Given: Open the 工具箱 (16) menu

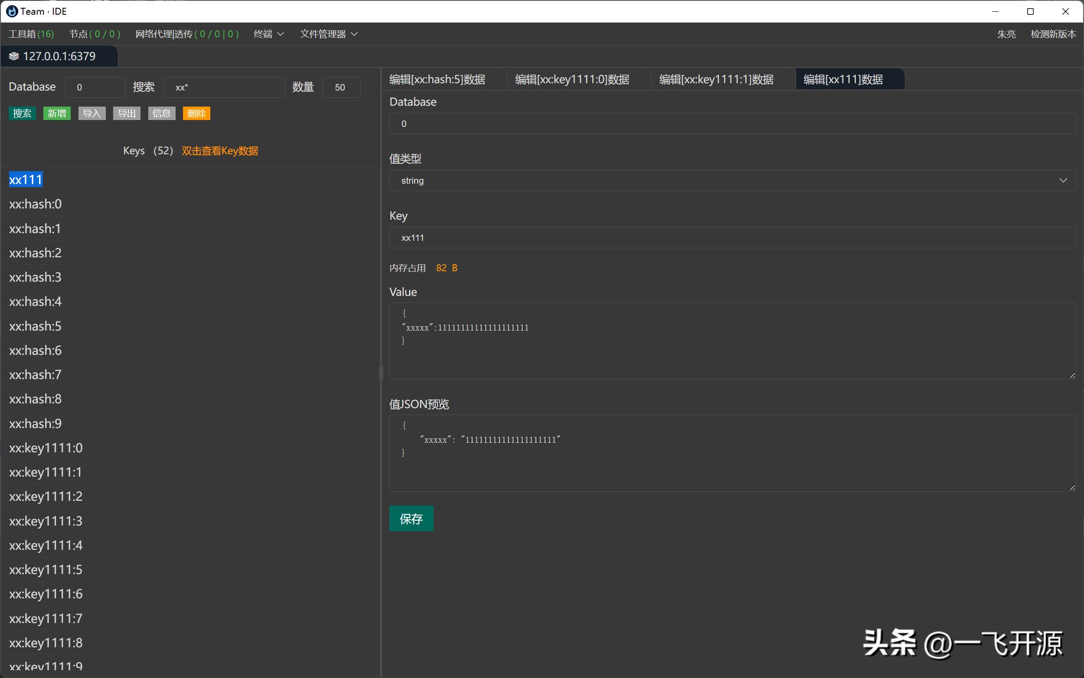Looking at the screenshot, I should 31,34.
